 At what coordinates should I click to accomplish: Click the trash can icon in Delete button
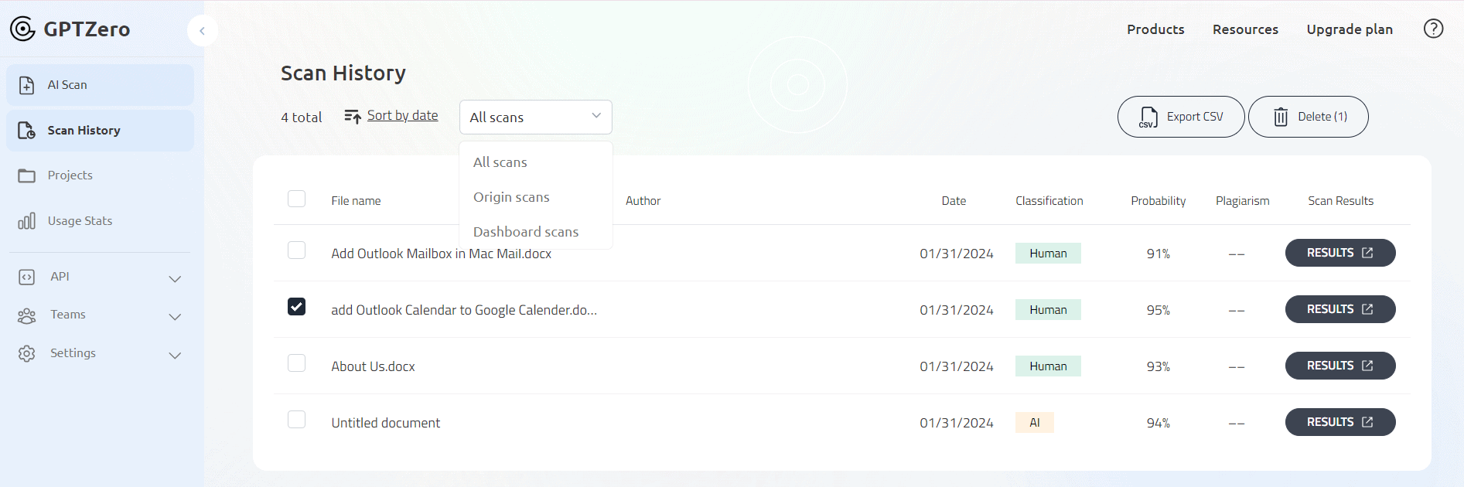coord(1281,117)
